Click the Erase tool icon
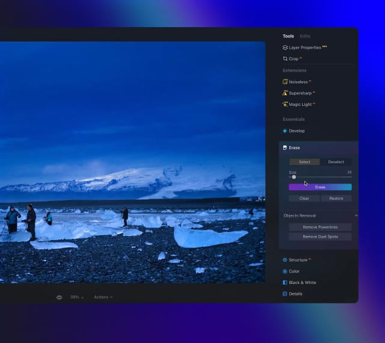 (285, 147)
